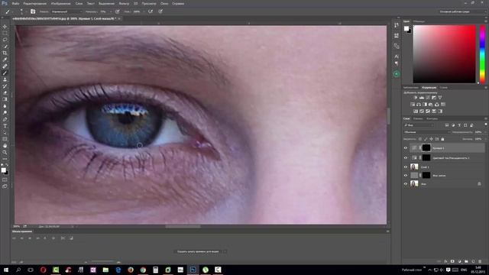This screenshot has height=275, width=489.
Task: Hide the Фон background layer
Action: (406, 184)
